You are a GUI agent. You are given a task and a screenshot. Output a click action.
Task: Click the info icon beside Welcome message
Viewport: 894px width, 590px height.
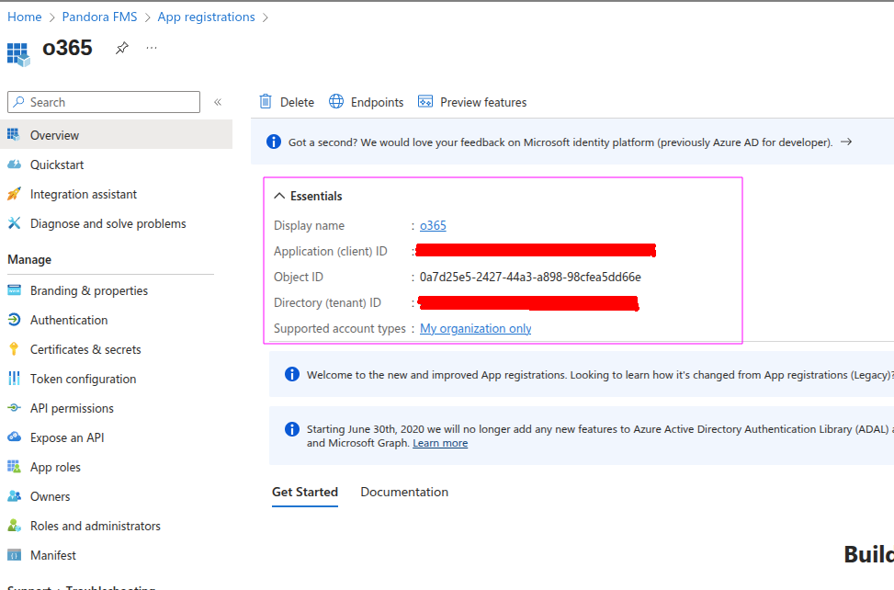tap(292, 374)
